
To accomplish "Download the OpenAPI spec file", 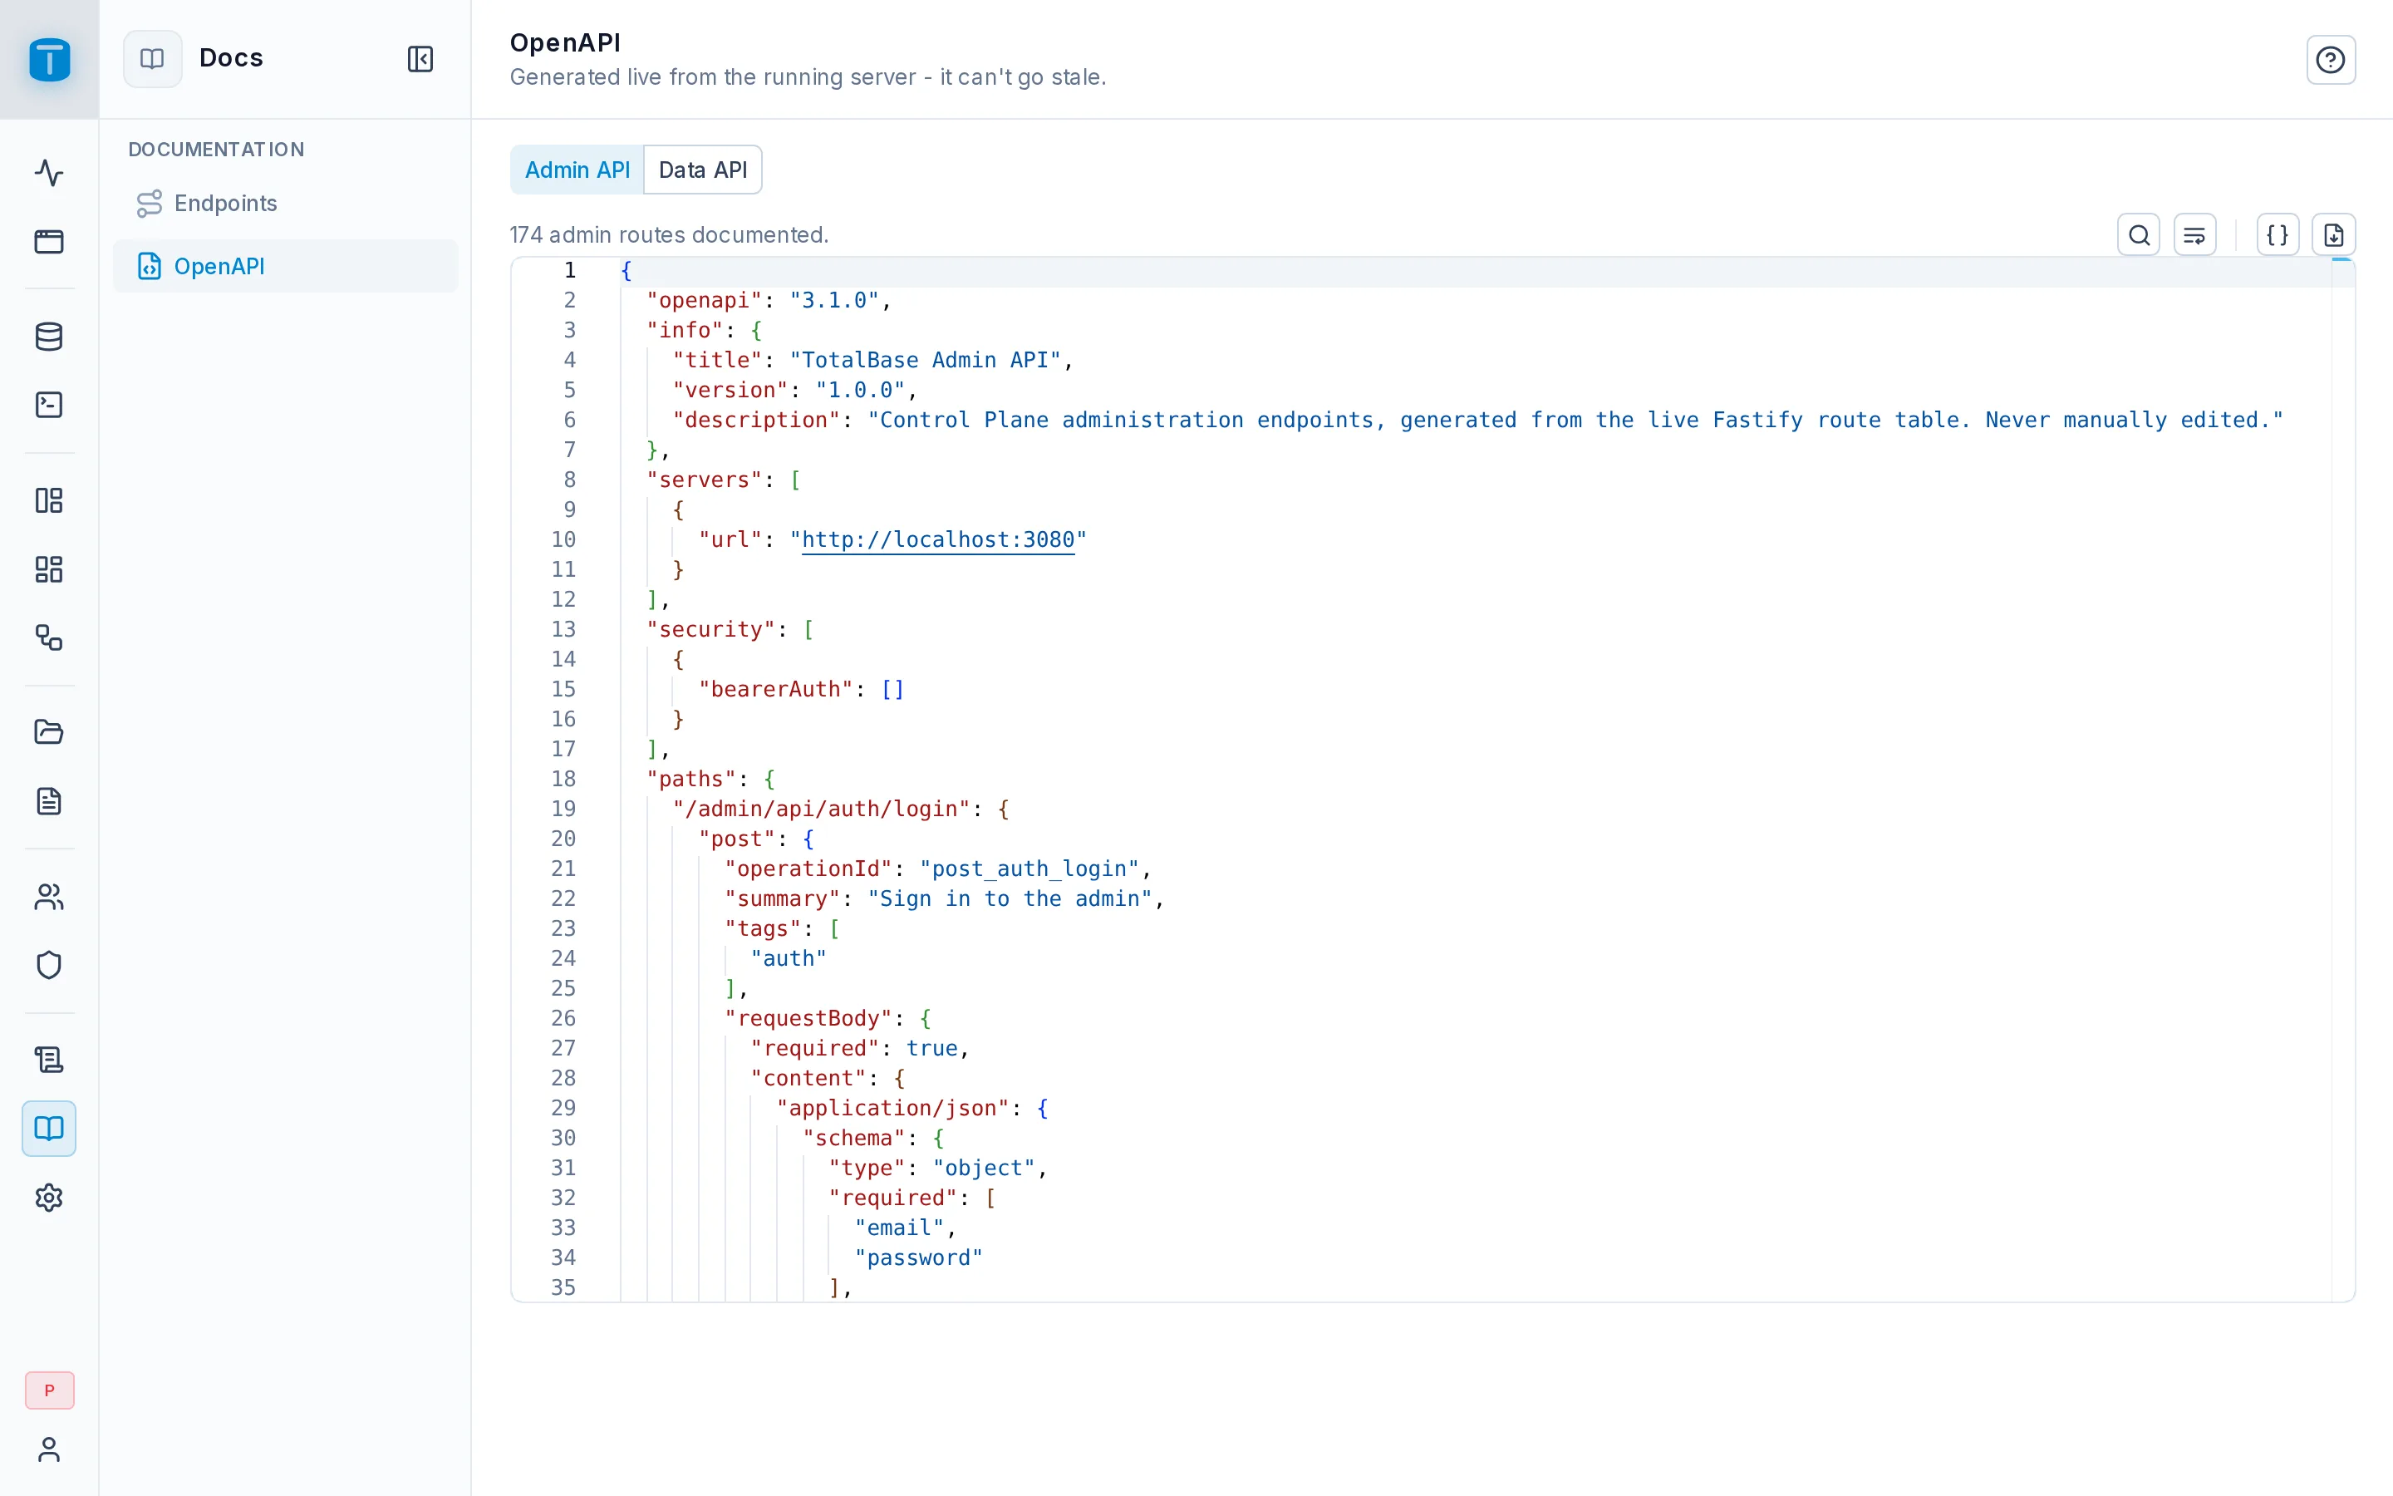I will pos(2334,235).
